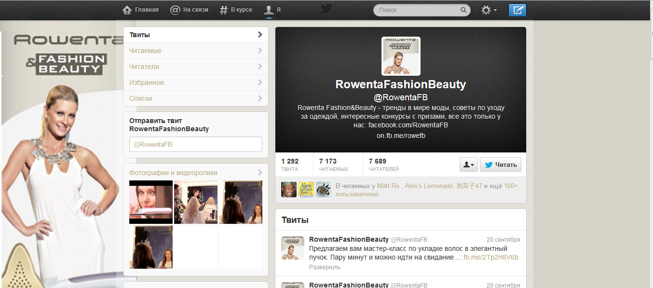Open the second thumbnail with bride at salon
Image resolution: width=653 pixels, height=288 pixels.
196,202
